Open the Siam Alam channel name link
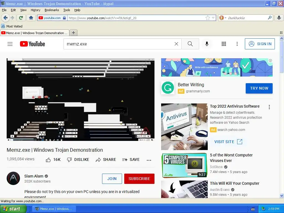 (34, 176)
